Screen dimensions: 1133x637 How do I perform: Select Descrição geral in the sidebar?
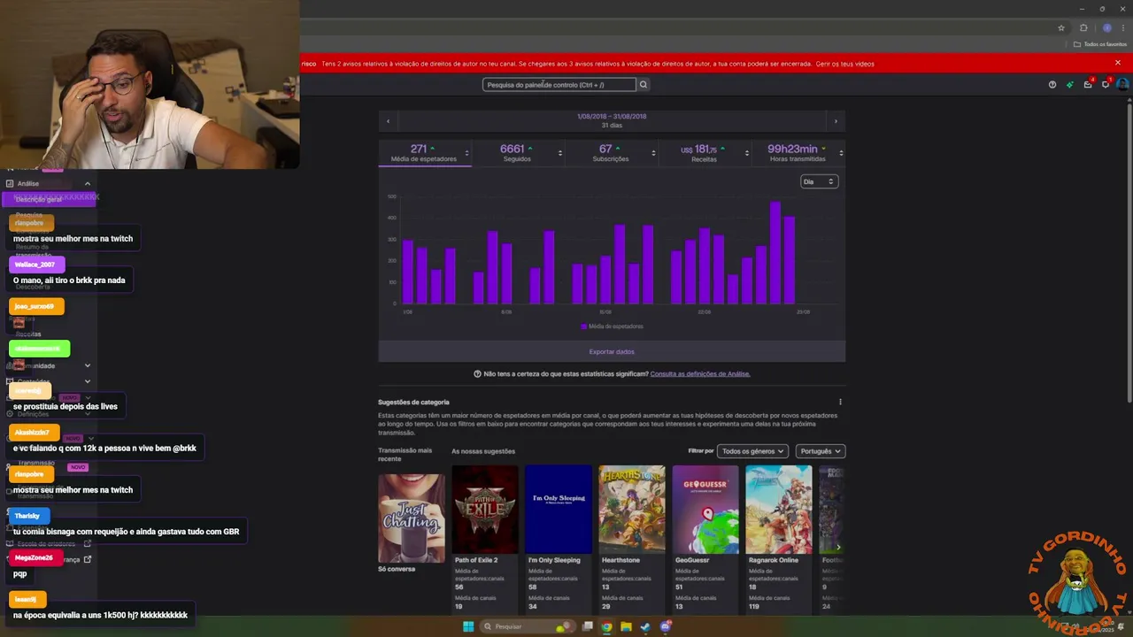pos(50,199)
